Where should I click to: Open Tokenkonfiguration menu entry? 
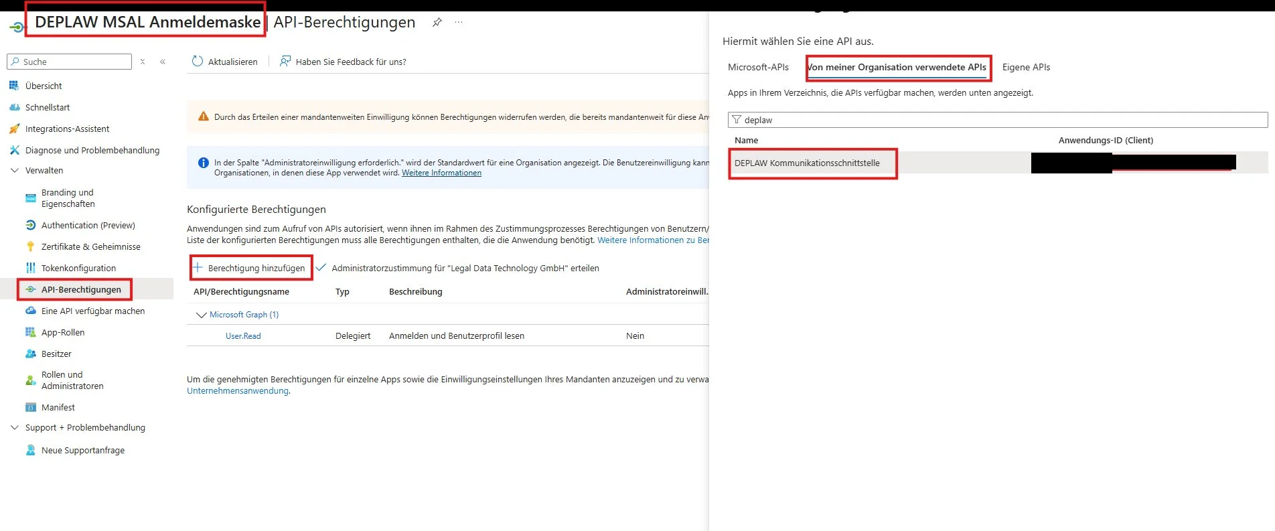tap(78, 268)
